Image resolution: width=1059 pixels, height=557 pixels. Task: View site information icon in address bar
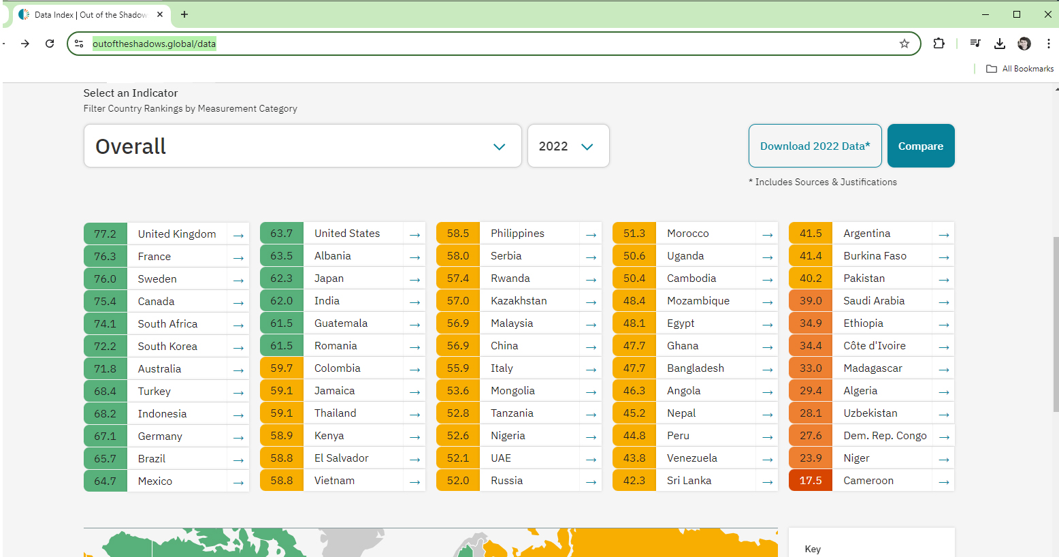click(x=79, y=44)
